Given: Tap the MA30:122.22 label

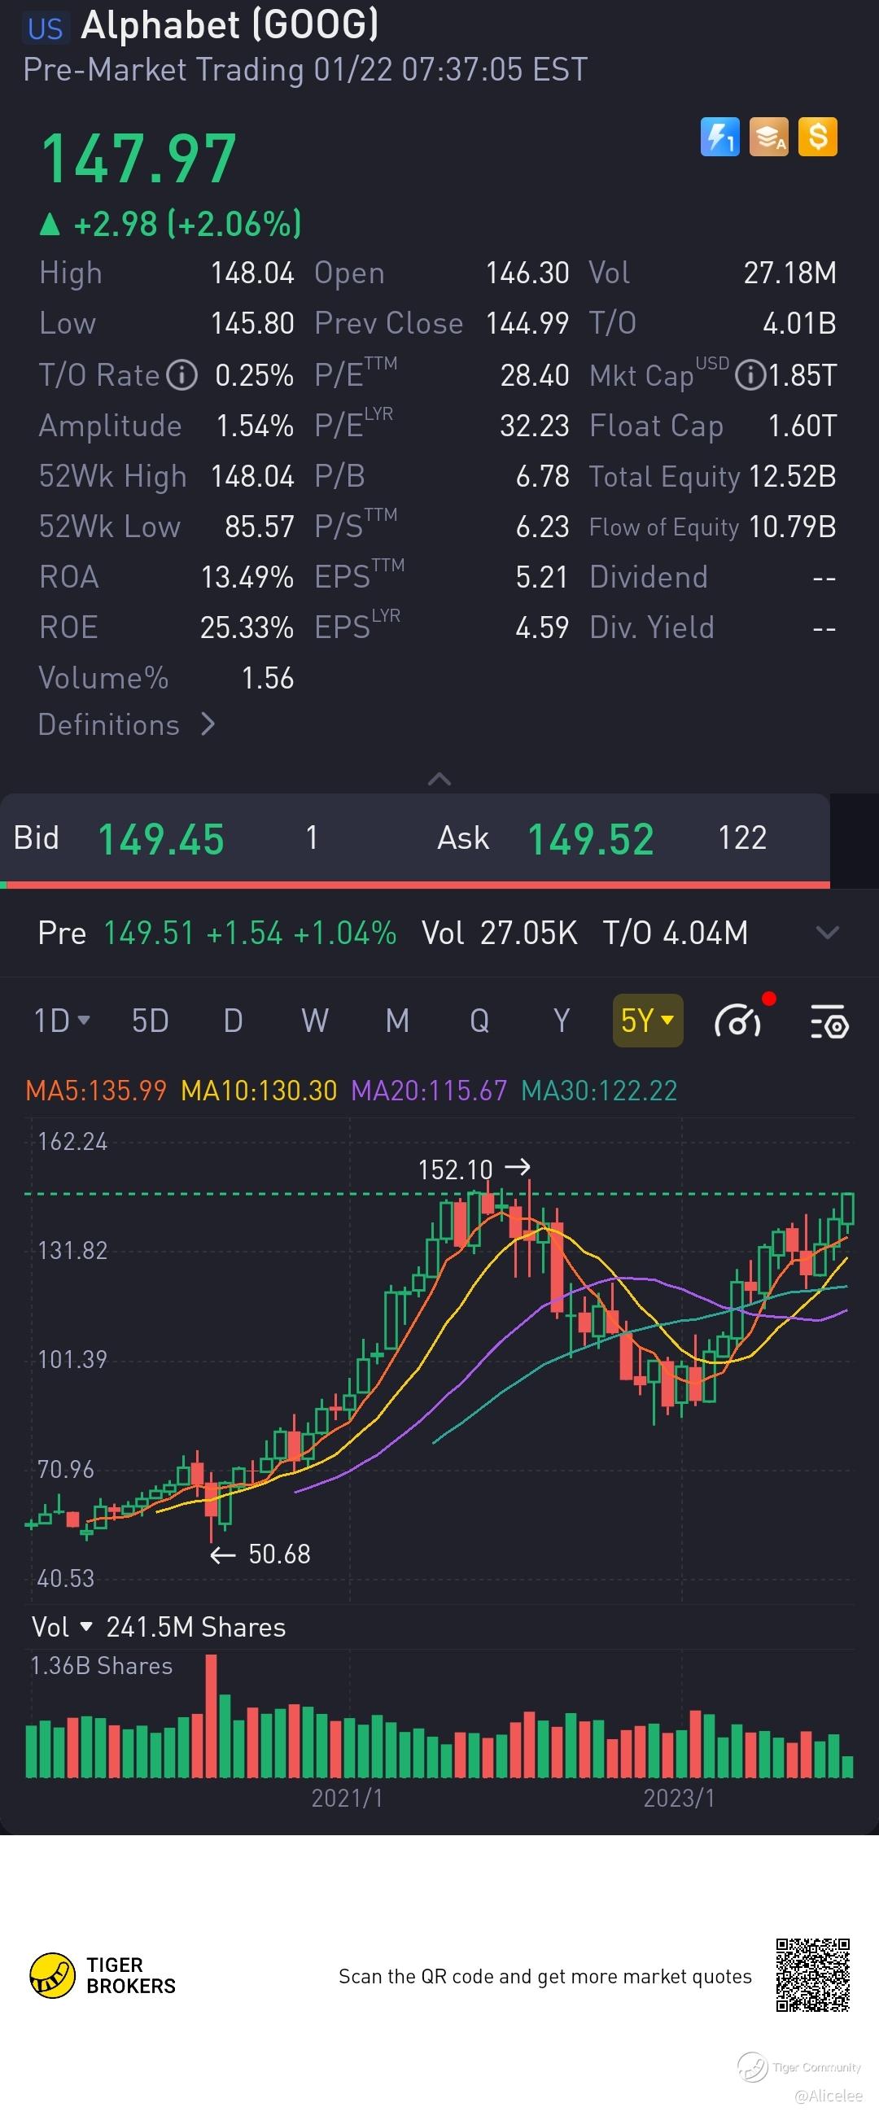Looking at the screenshot, I should coord(600,1091).
